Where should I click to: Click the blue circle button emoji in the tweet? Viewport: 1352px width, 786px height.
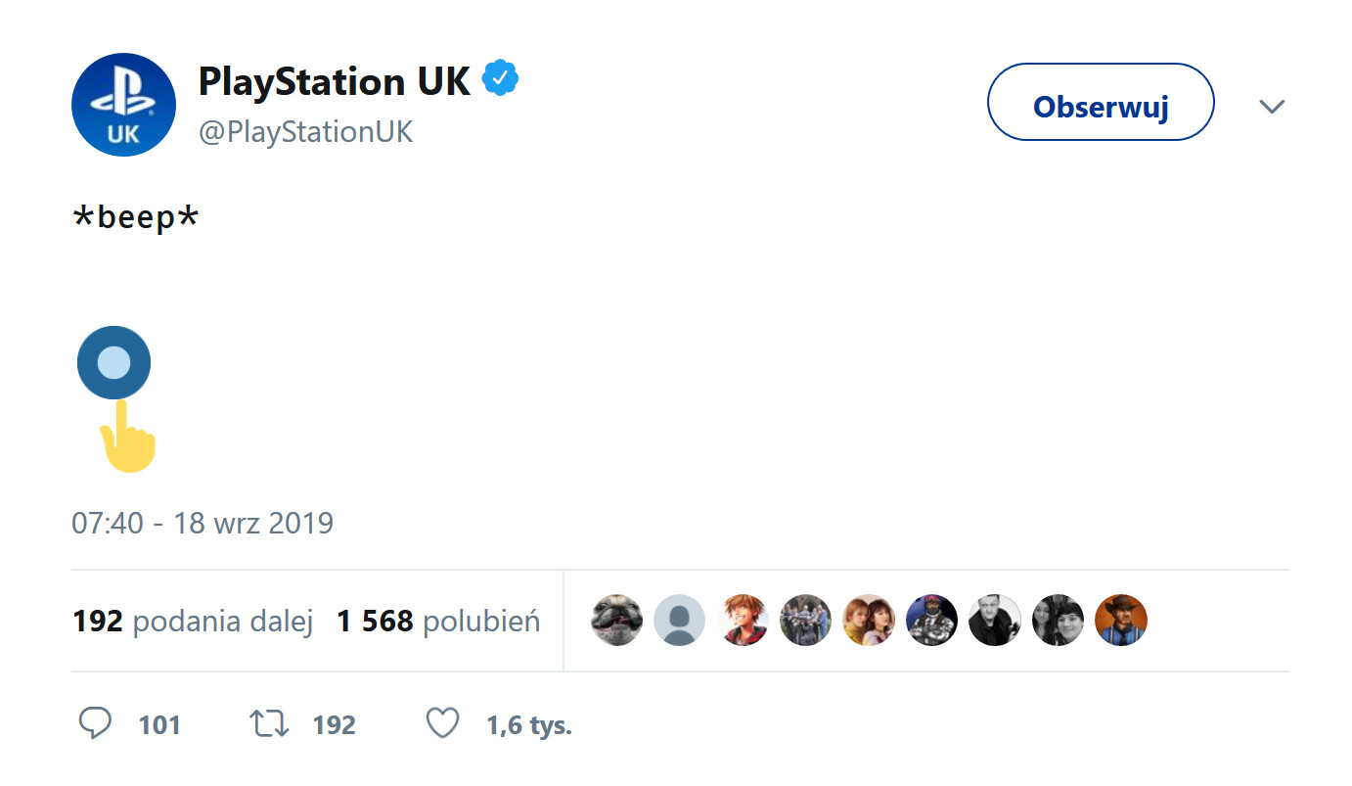pos(113,362)
